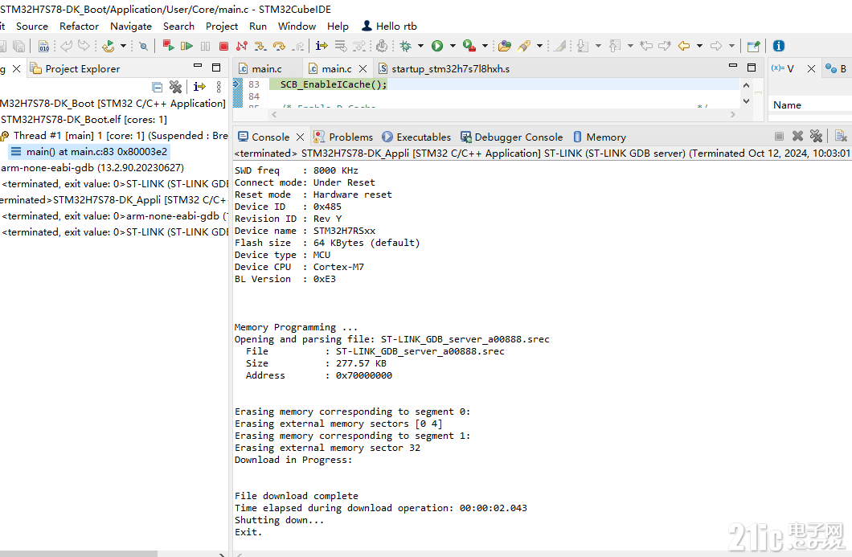852x557 pixels.
Task: Toggle Instruction Stepping in the Debug view toolbar
Action: click(x=199, y=87)
